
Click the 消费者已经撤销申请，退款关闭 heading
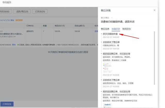(118, 22)
